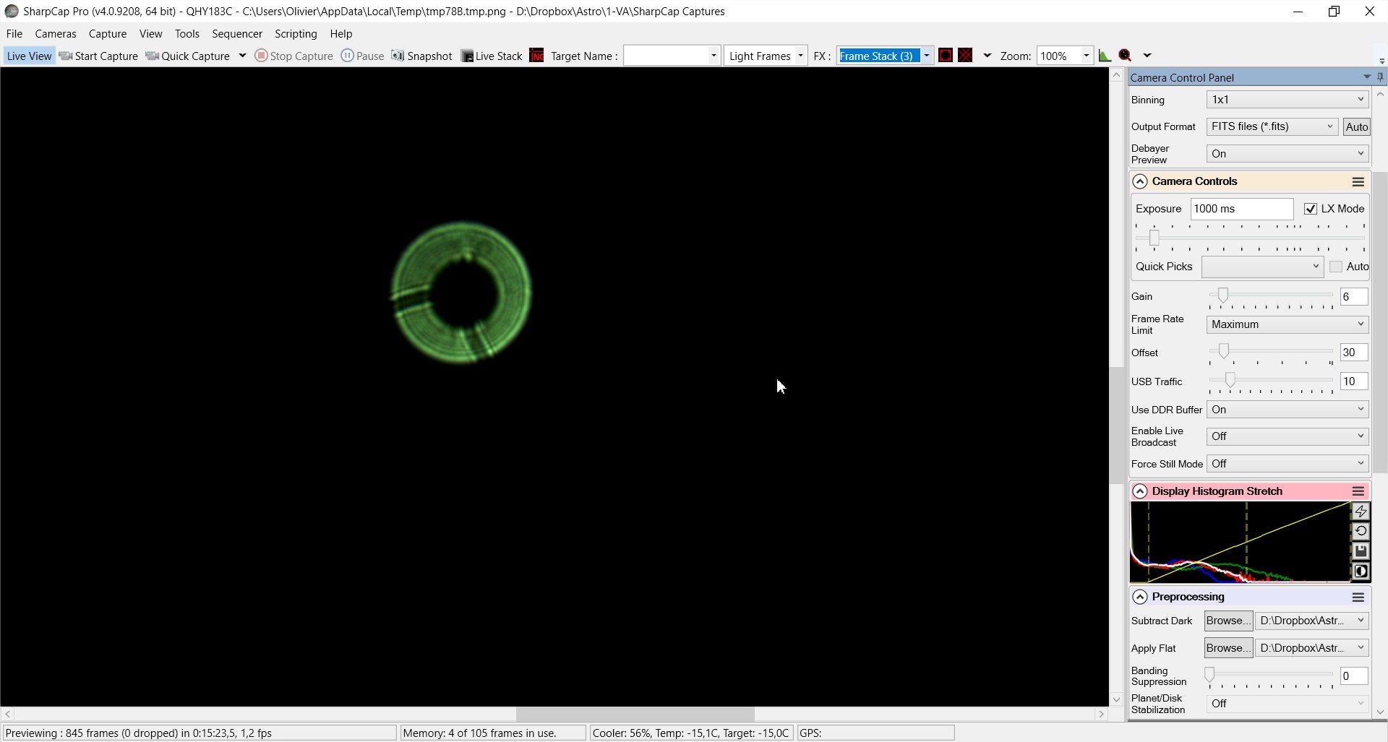Click Browse next to Subtract Dark
Screen dimensions: 1388x742
1228,621
